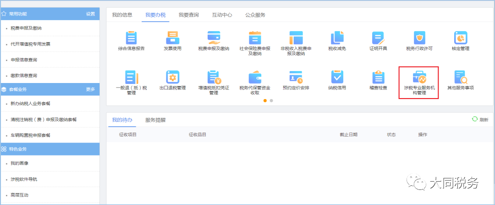Open 发票使用 icon
The height and width of the screenshot is (205, 495).
click(172, 38)
